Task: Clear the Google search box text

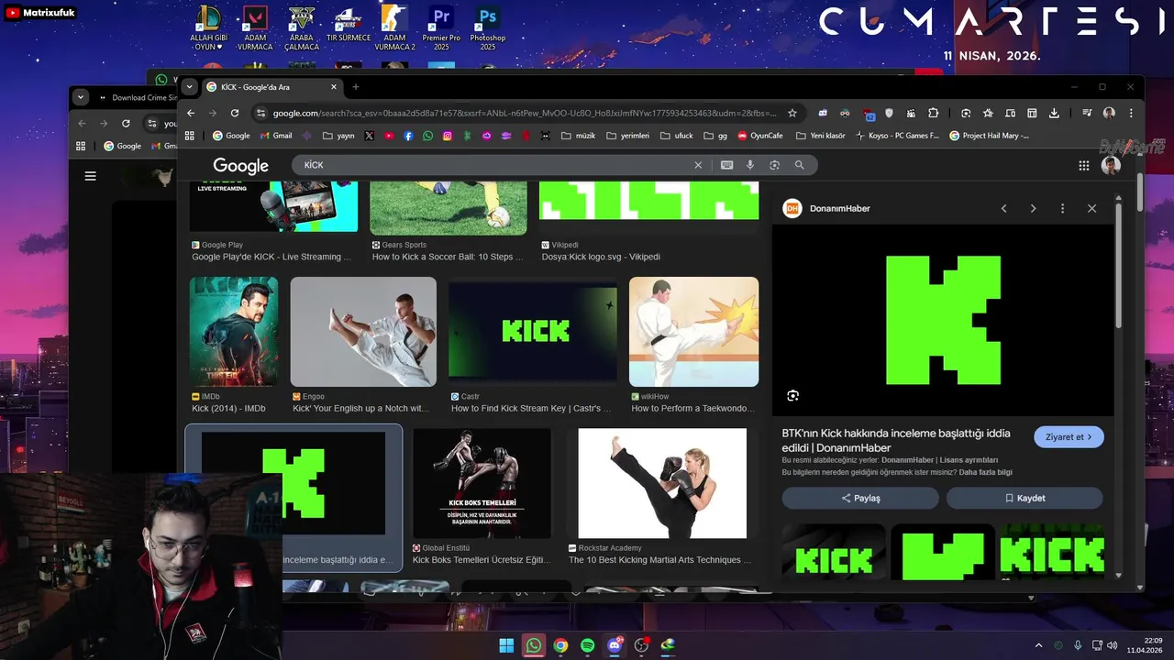Action: click(x=698, y=165)
